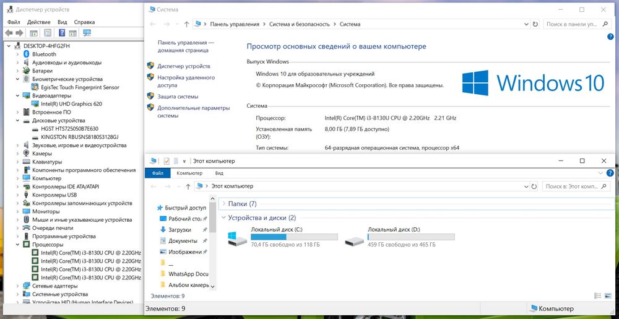Select the KINGSTON RBUSNS8180S3128GJ disk entry

(x=80, y=137)
